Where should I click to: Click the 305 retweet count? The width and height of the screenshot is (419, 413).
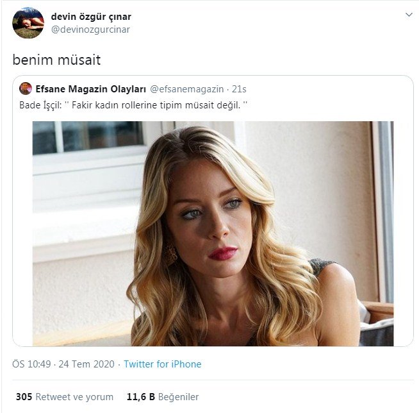coord(24,397)
